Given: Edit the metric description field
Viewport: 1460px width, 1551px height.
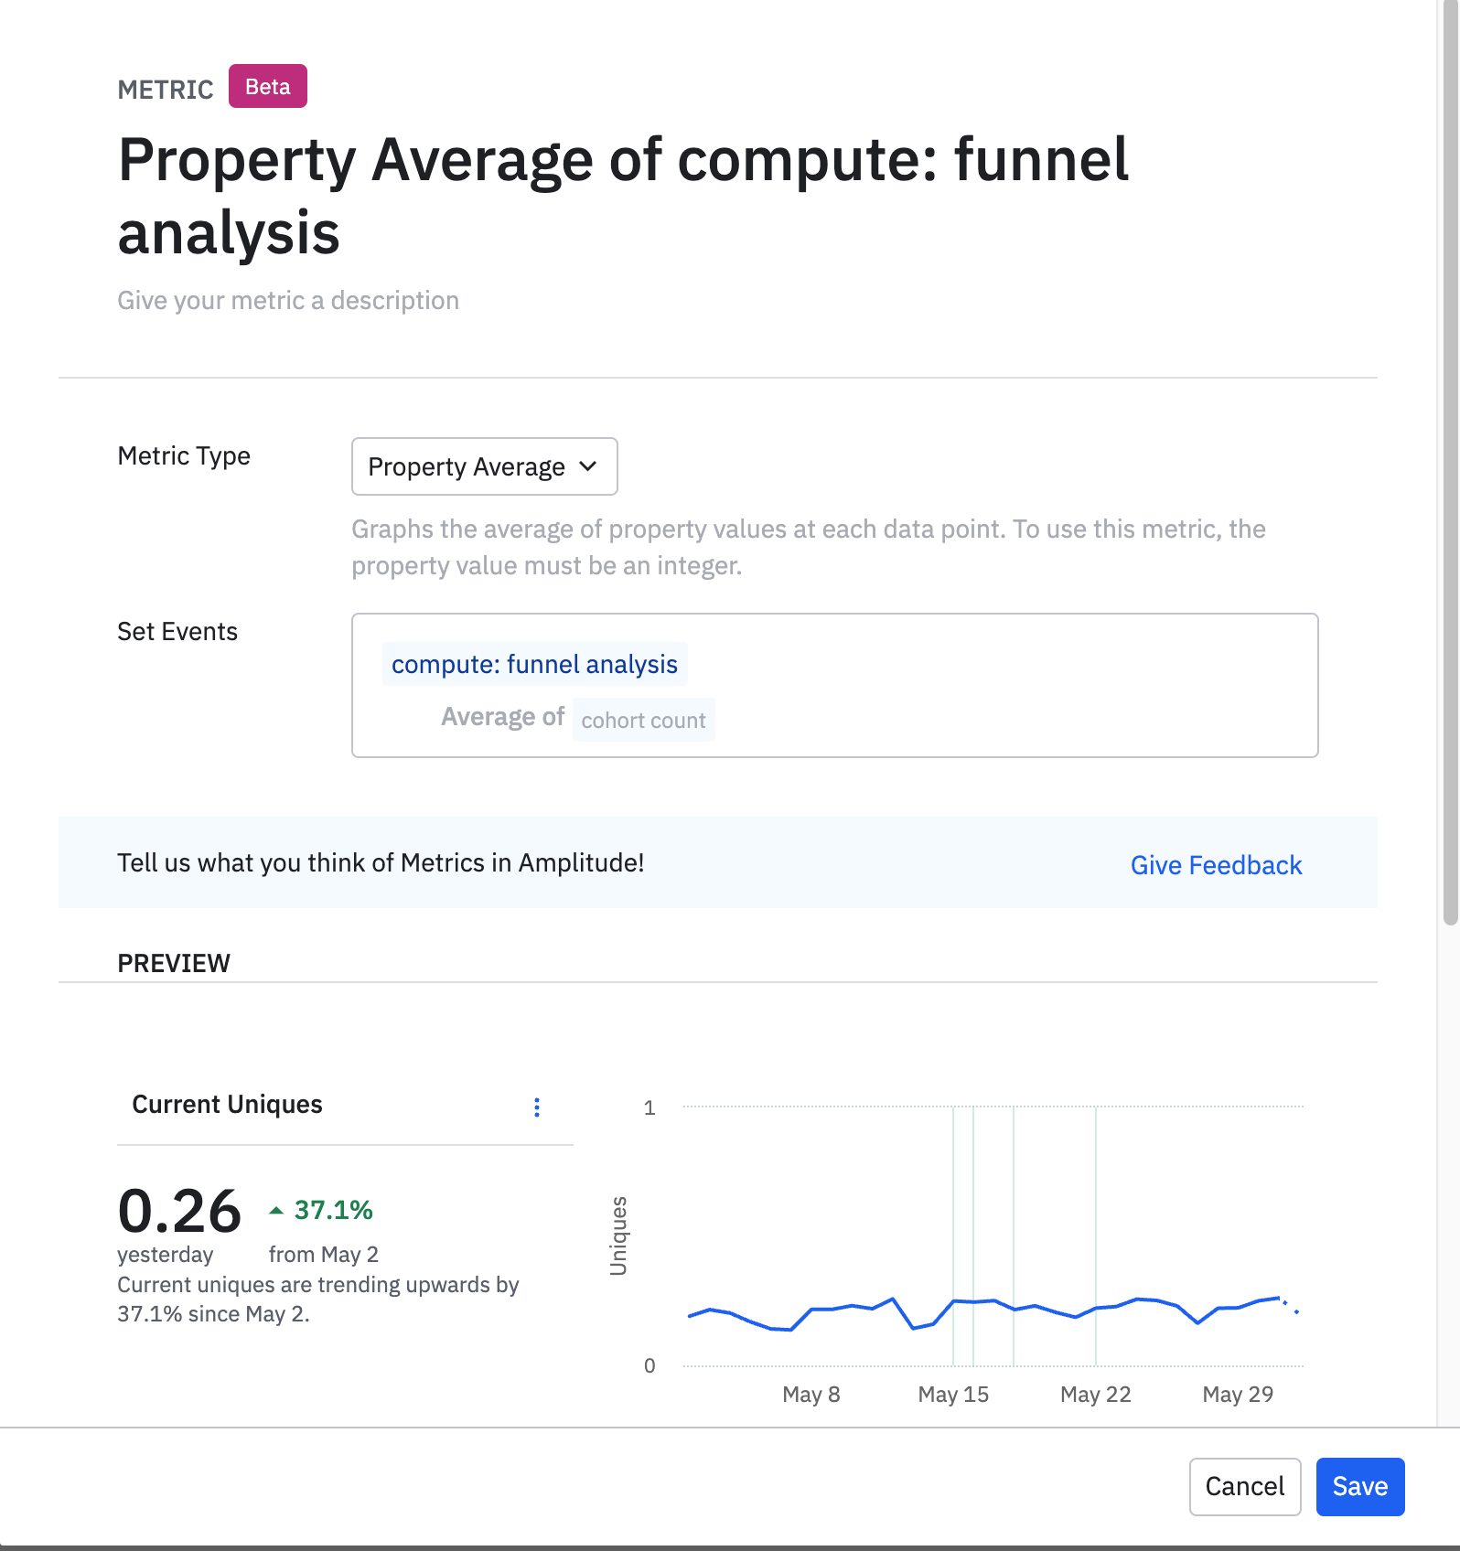Looking at the screenshot, I should click(x=288, y=301).
